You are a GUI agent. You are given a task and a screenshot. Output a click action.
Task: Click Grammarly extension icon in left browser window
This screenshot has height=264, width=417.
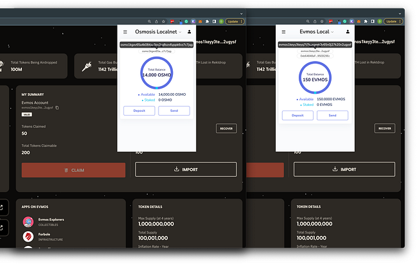pyautogui.click(x=186, y=22)
